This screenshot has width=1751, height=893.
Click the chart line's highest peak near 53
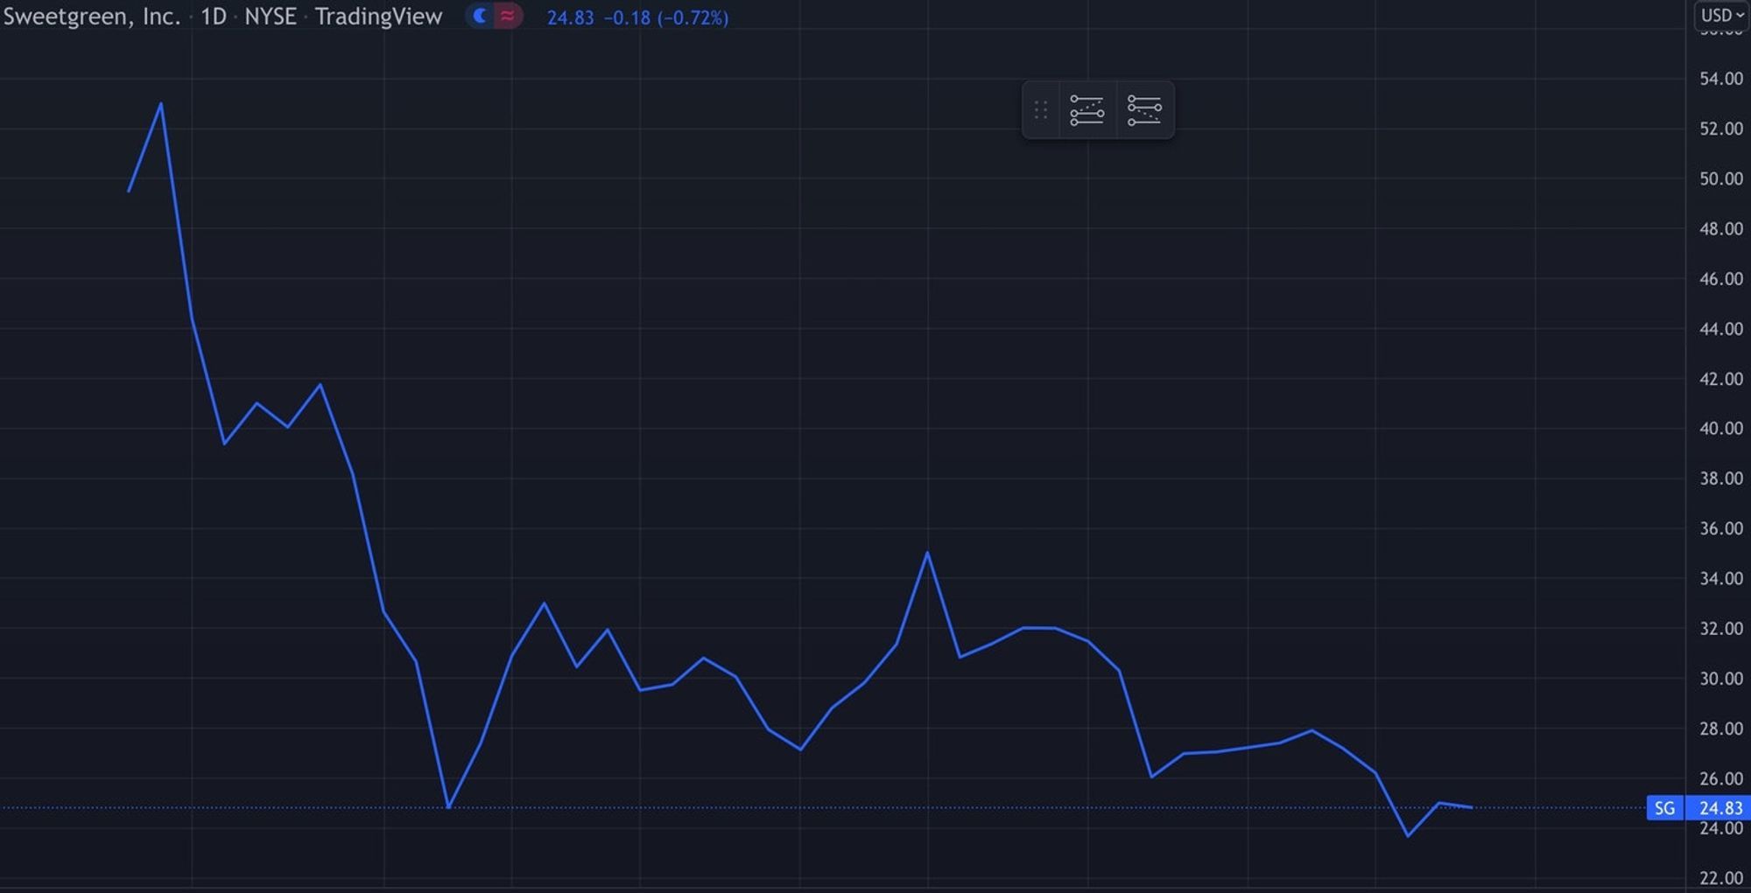click(161, 104)
